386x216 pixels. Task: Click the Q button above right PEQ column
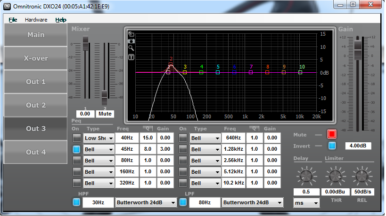[254, 128]
